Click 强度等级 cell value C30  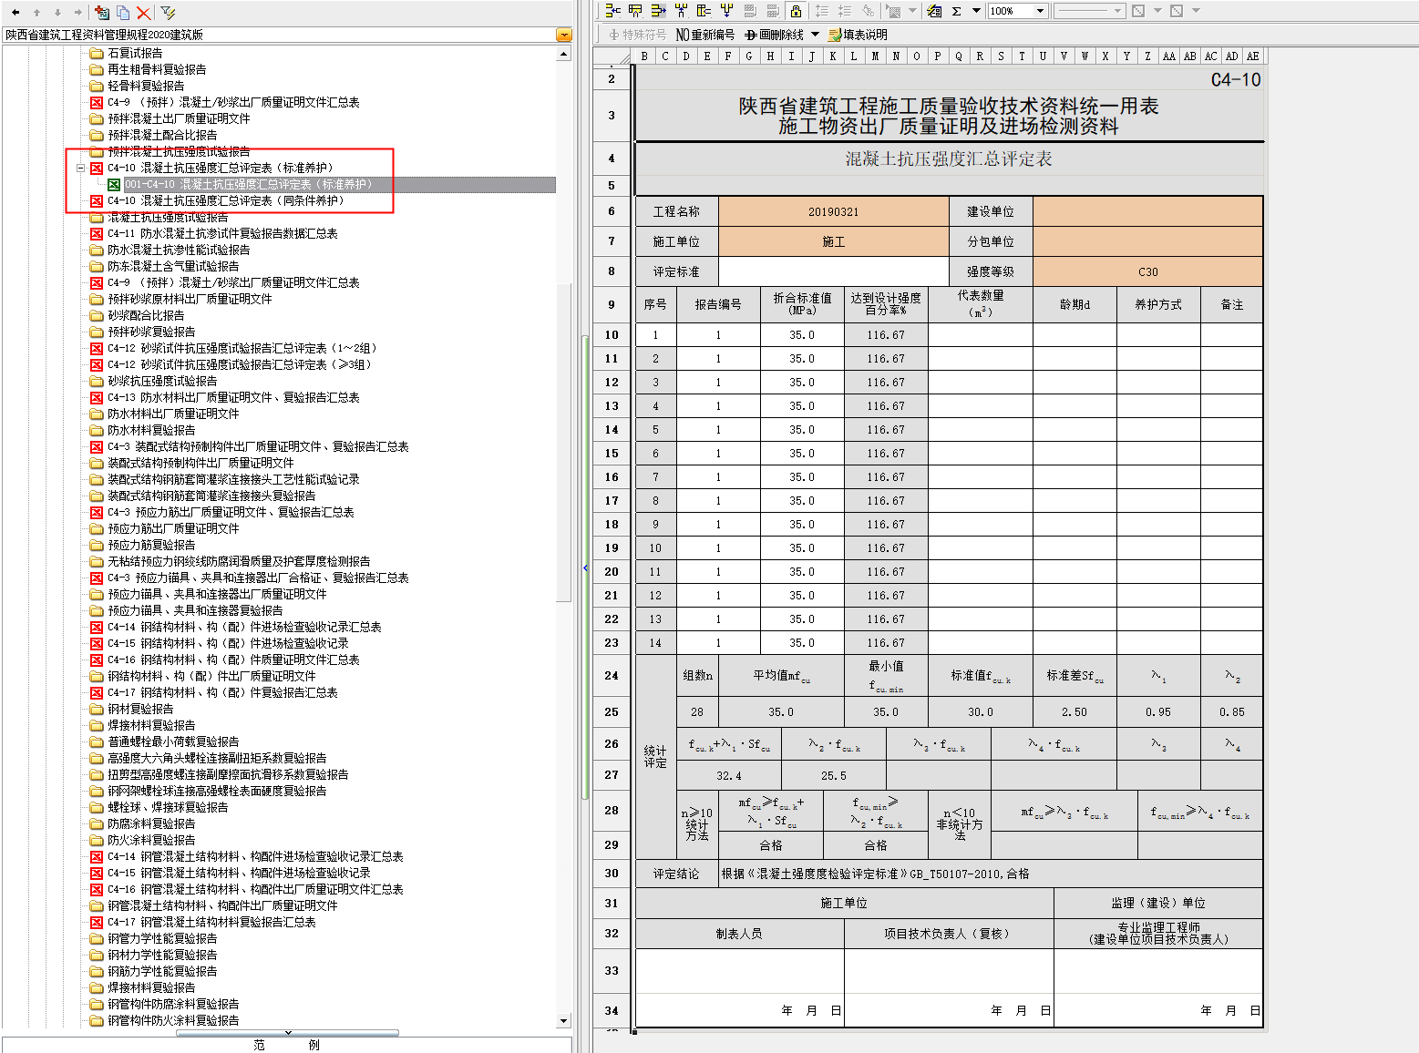(x=1148, y=271)
